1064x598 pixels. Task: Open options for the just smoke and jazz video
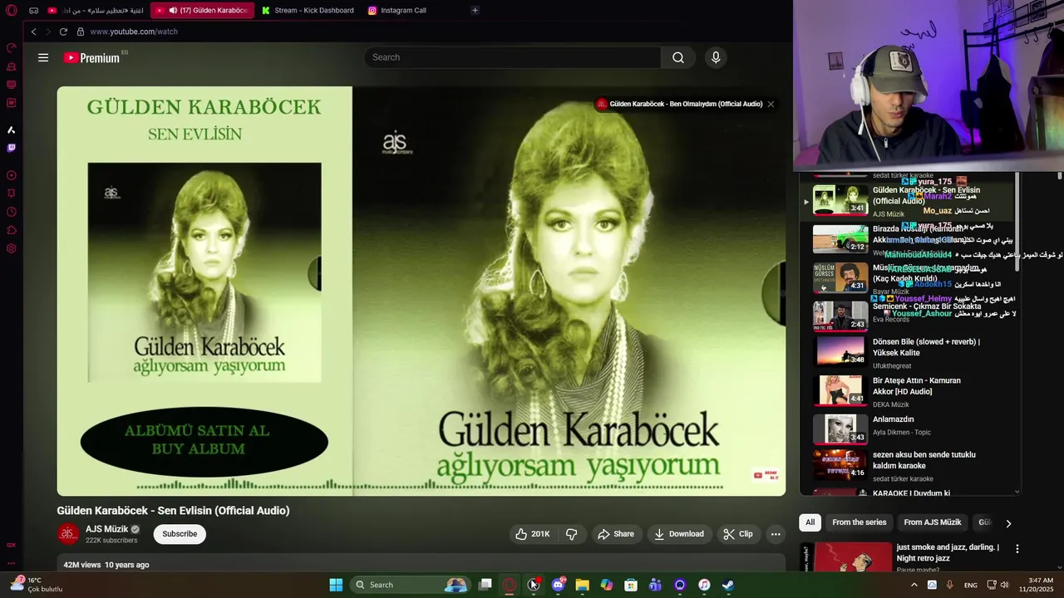coord(1017,549)
